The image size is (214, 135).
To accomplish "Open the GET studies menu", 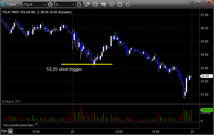I will click(x=103, y=4).
